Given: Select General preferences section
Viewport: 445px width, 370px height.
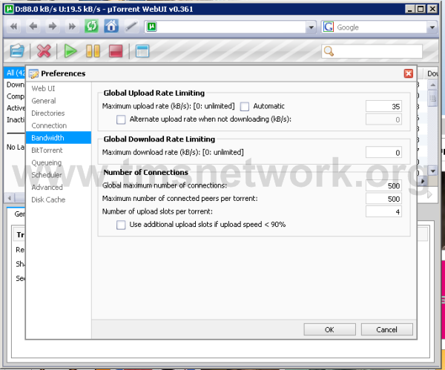Looking at the screenshot, I should [59, 101].
